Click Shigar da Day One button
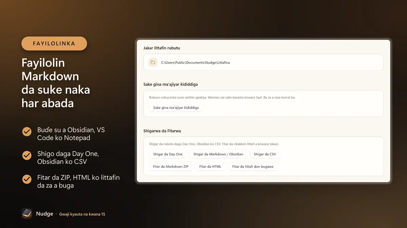This screenshot has height=228, width=407. coord(168,154)
